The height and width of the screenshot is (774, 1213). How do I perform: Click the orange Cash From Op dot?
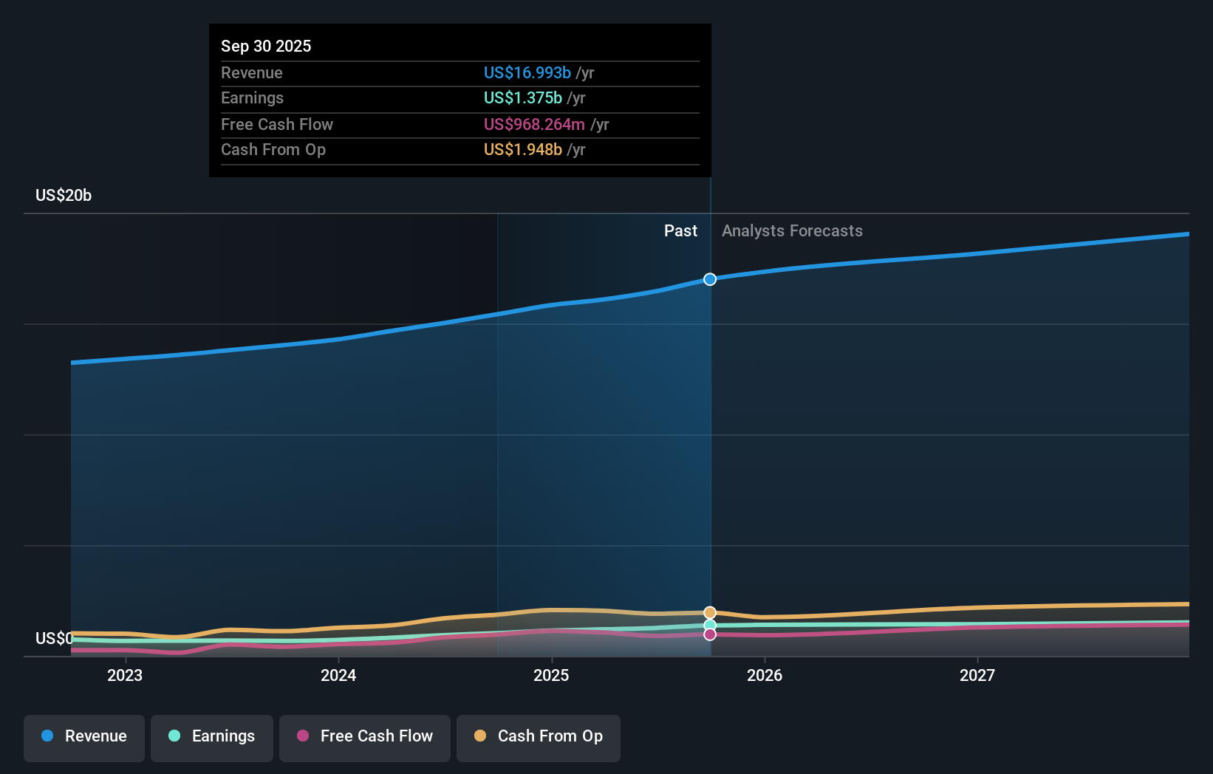coord(480,736)
